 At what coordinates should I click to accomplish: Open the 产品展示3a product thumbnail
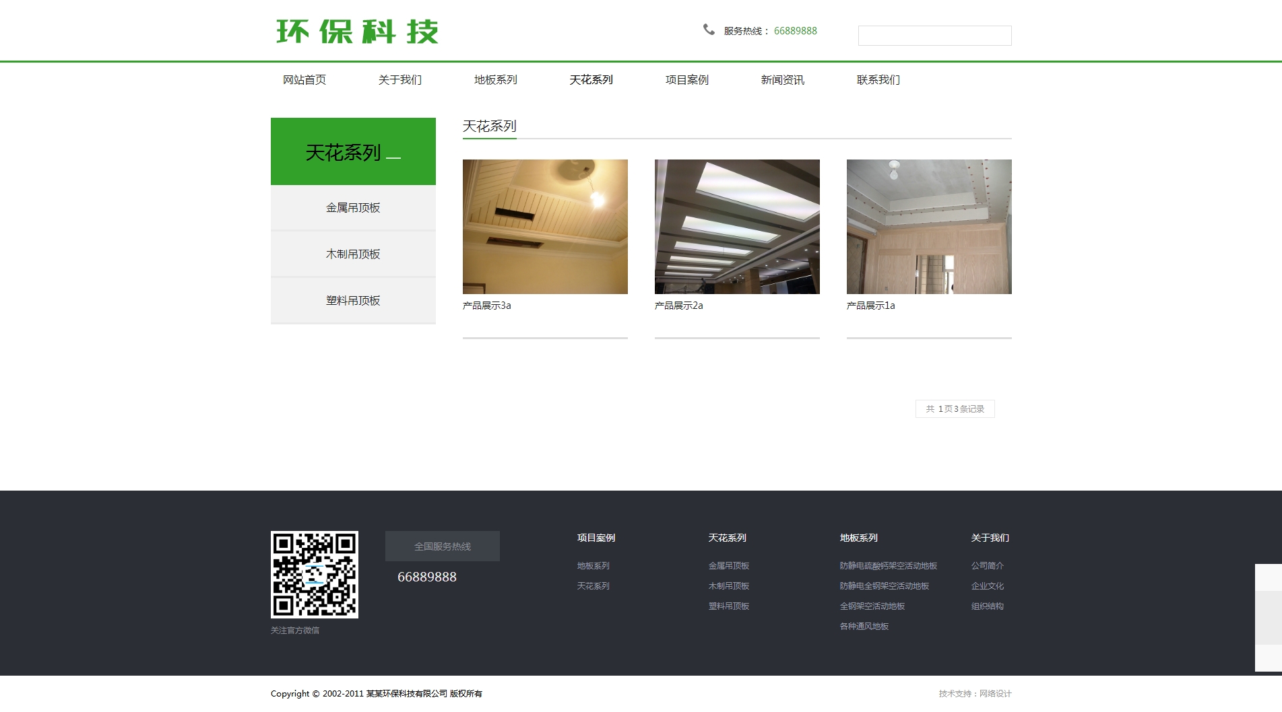pyautogui.click(x=545, y=227)
